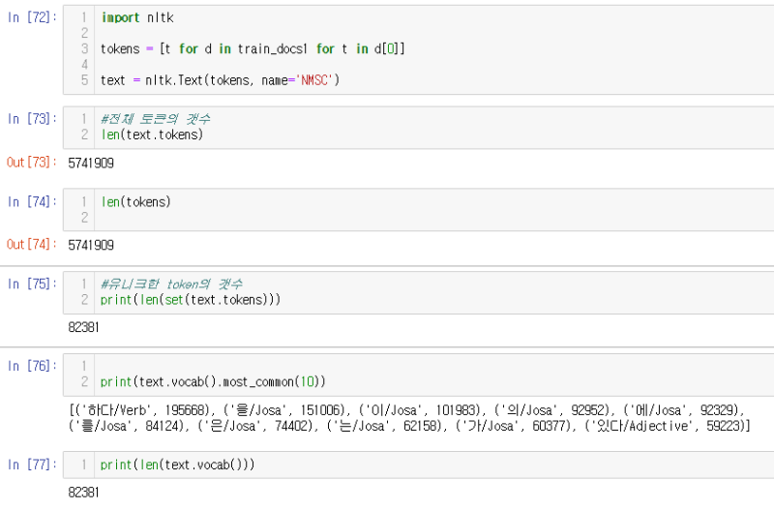Select the In [76] cell prompt
Image resolution: width=774 pixels, height=510 pixels.
pos(29,366)
